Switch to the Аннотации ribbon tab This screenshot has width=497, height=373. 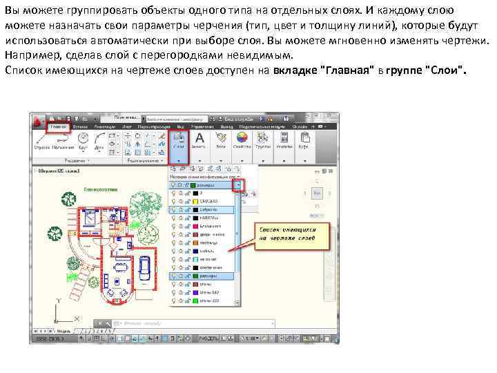pos(105,126)
